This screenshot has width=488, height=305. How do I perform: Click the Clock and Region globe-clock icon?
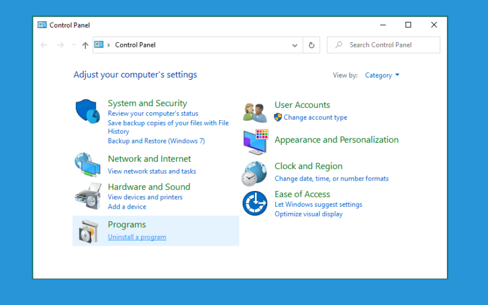pyautogui.click(x=254, y=173)
